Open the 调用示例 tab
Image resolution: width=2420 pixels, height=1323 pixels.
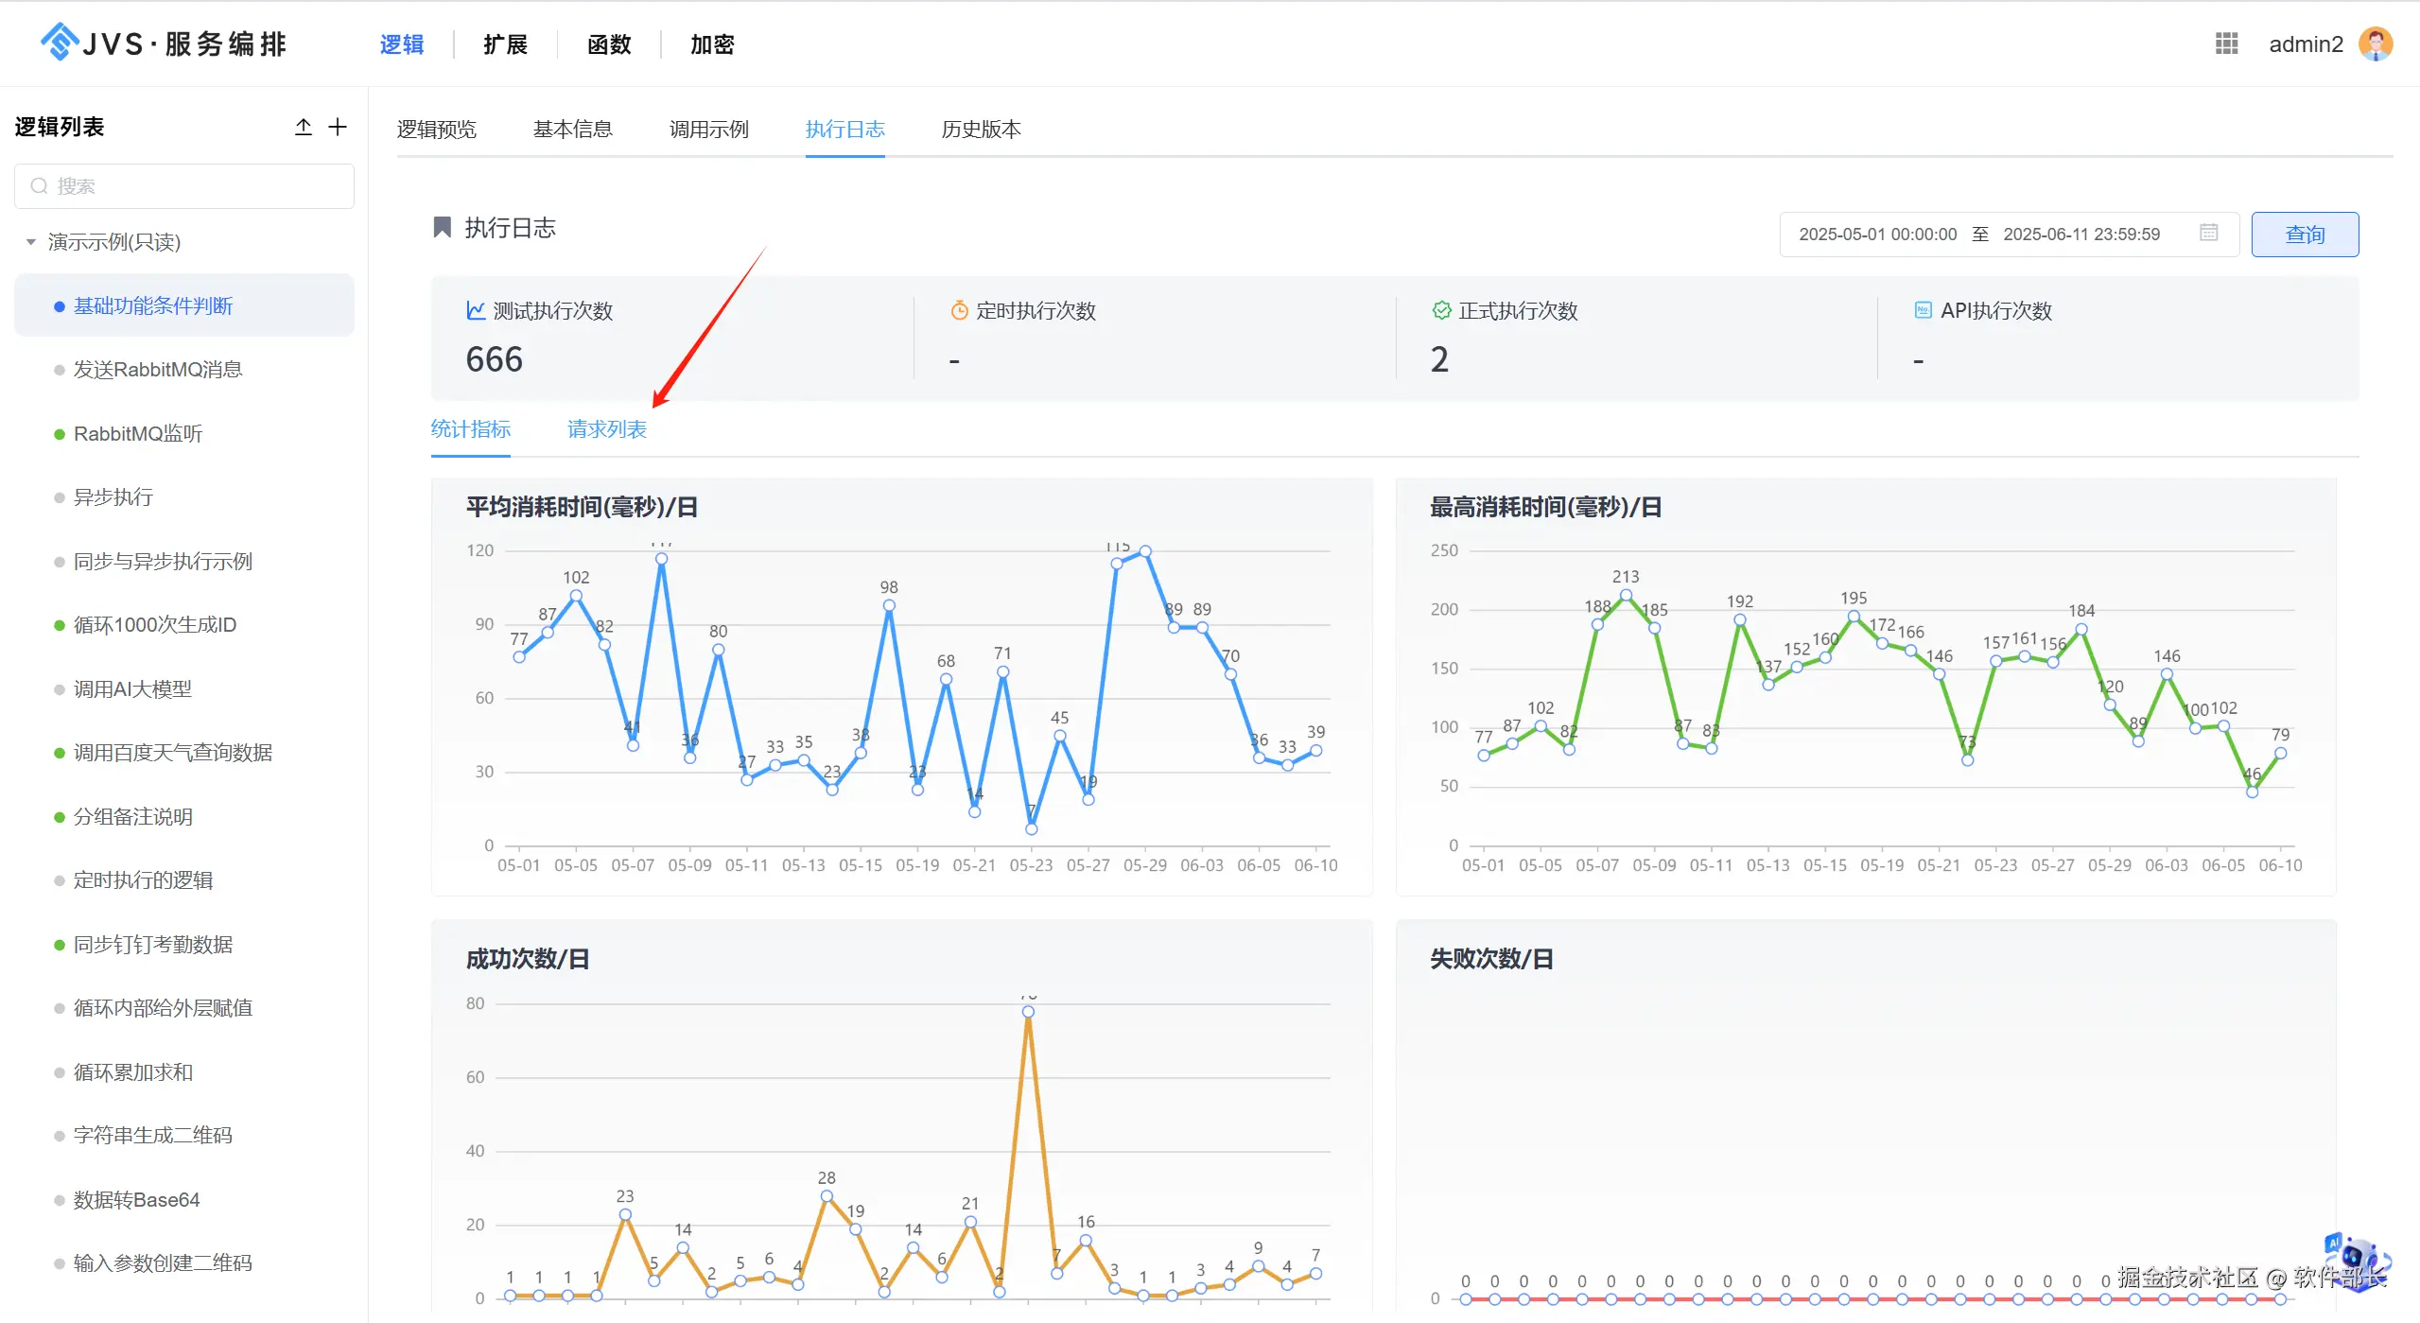click(708, 130)
